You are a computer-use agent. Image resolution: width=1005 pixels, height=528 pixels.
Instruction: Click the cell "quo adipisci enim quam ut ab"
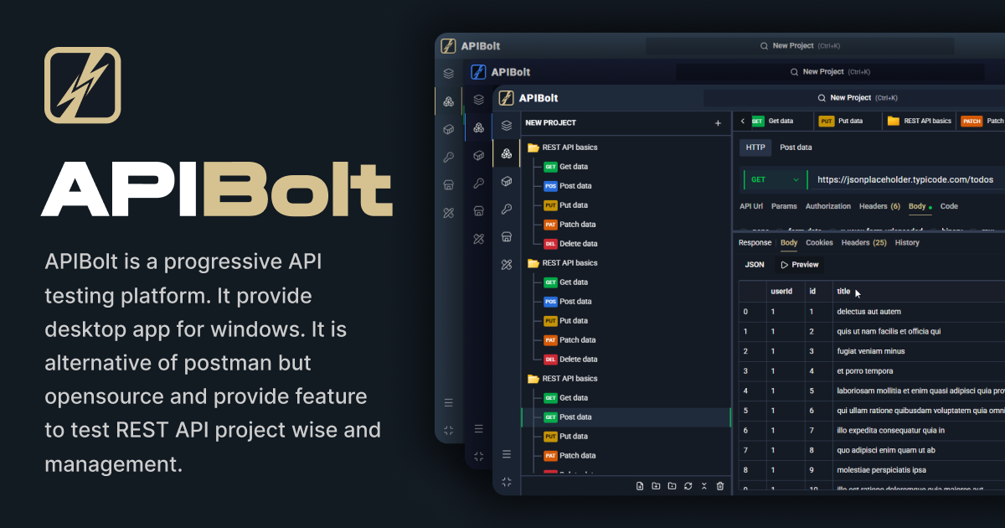886,450
